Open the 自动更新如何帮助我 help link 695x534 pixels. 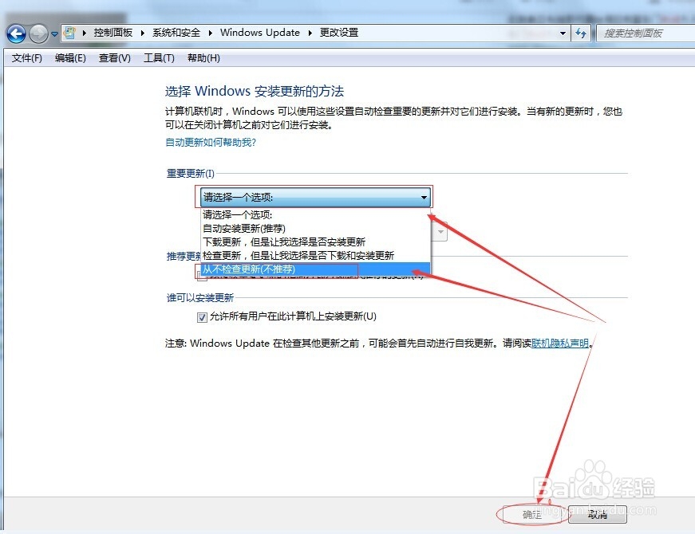(x=211, y=143)
